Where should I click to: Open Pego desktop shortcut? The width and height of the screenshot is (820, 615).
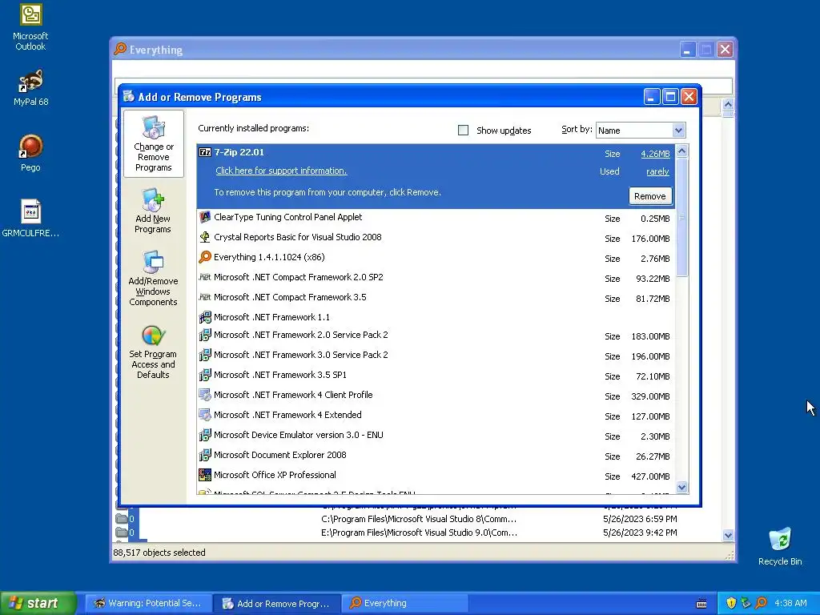click(30, 153)
